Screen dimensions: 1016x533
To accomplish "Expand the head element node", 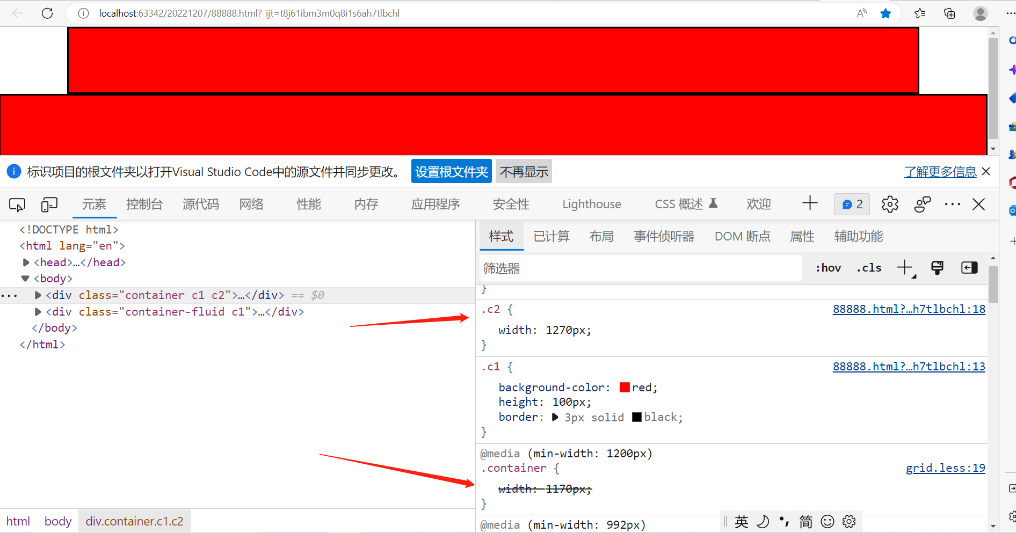I will (x=26, y=262).
